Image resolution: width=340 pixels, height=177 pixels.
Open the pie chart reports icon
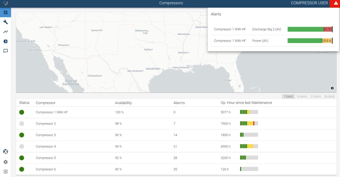click(x=5, y=41)
